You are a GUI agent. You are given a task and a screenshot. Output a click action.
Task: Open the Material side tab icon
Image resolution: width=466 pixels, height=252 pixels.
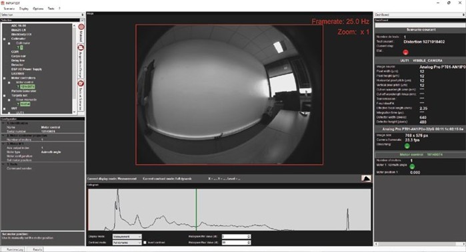click(81, 27)
